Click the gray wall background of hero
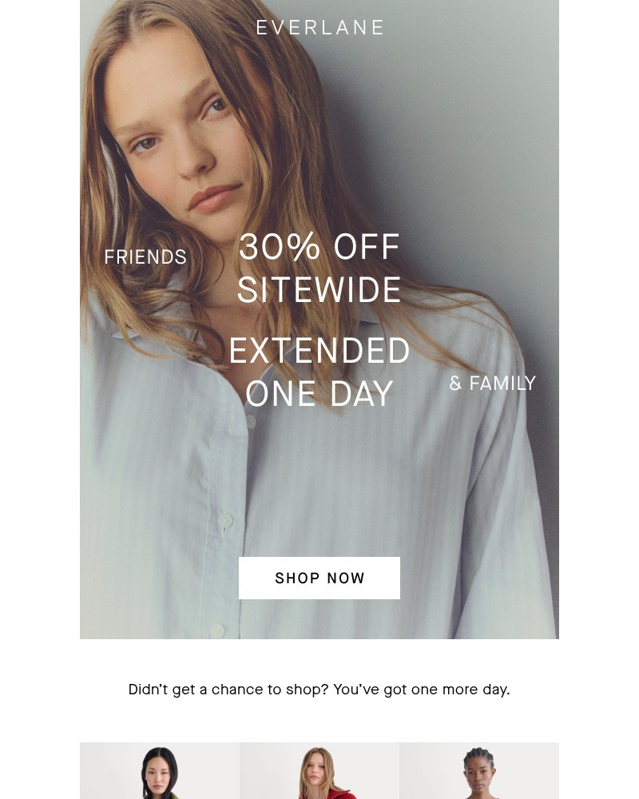Viewport: 639px width, 799px height. click(x=458, y=127)
